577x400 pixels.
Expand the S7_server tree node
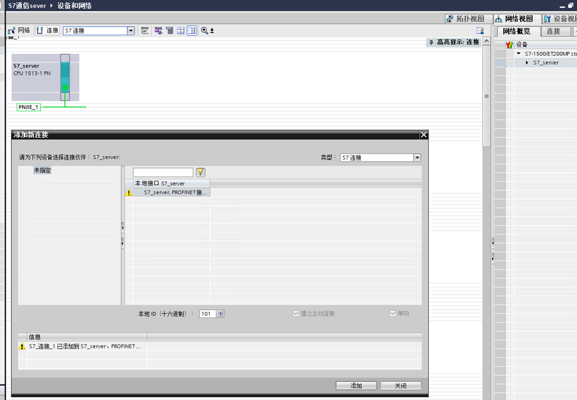527,62
